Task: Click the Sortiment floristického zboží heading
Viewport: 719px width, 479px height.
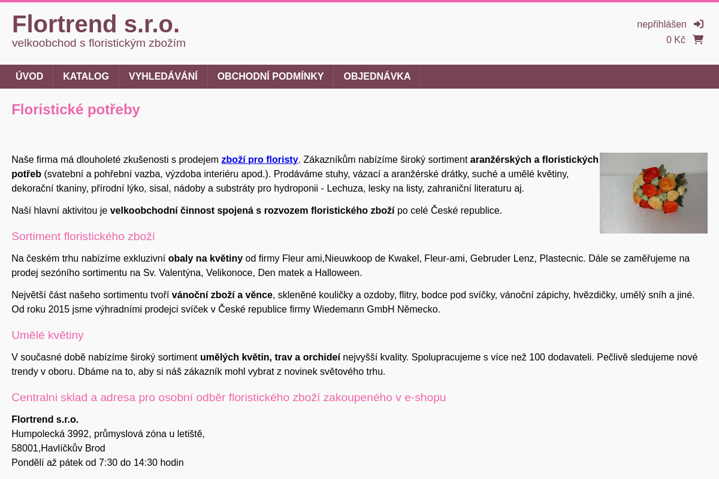Action: pos(83,237)
